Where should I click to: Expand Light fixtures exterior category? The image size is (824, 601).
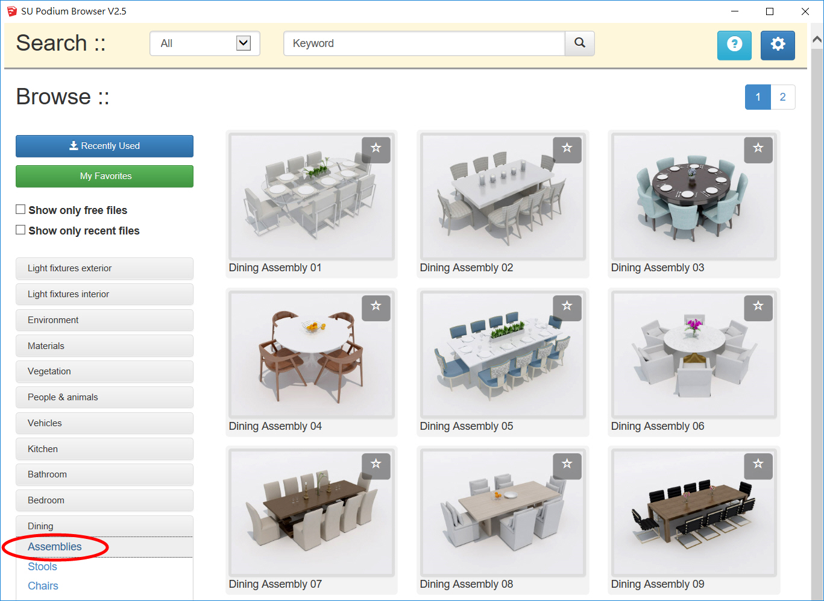pos(104,268)
